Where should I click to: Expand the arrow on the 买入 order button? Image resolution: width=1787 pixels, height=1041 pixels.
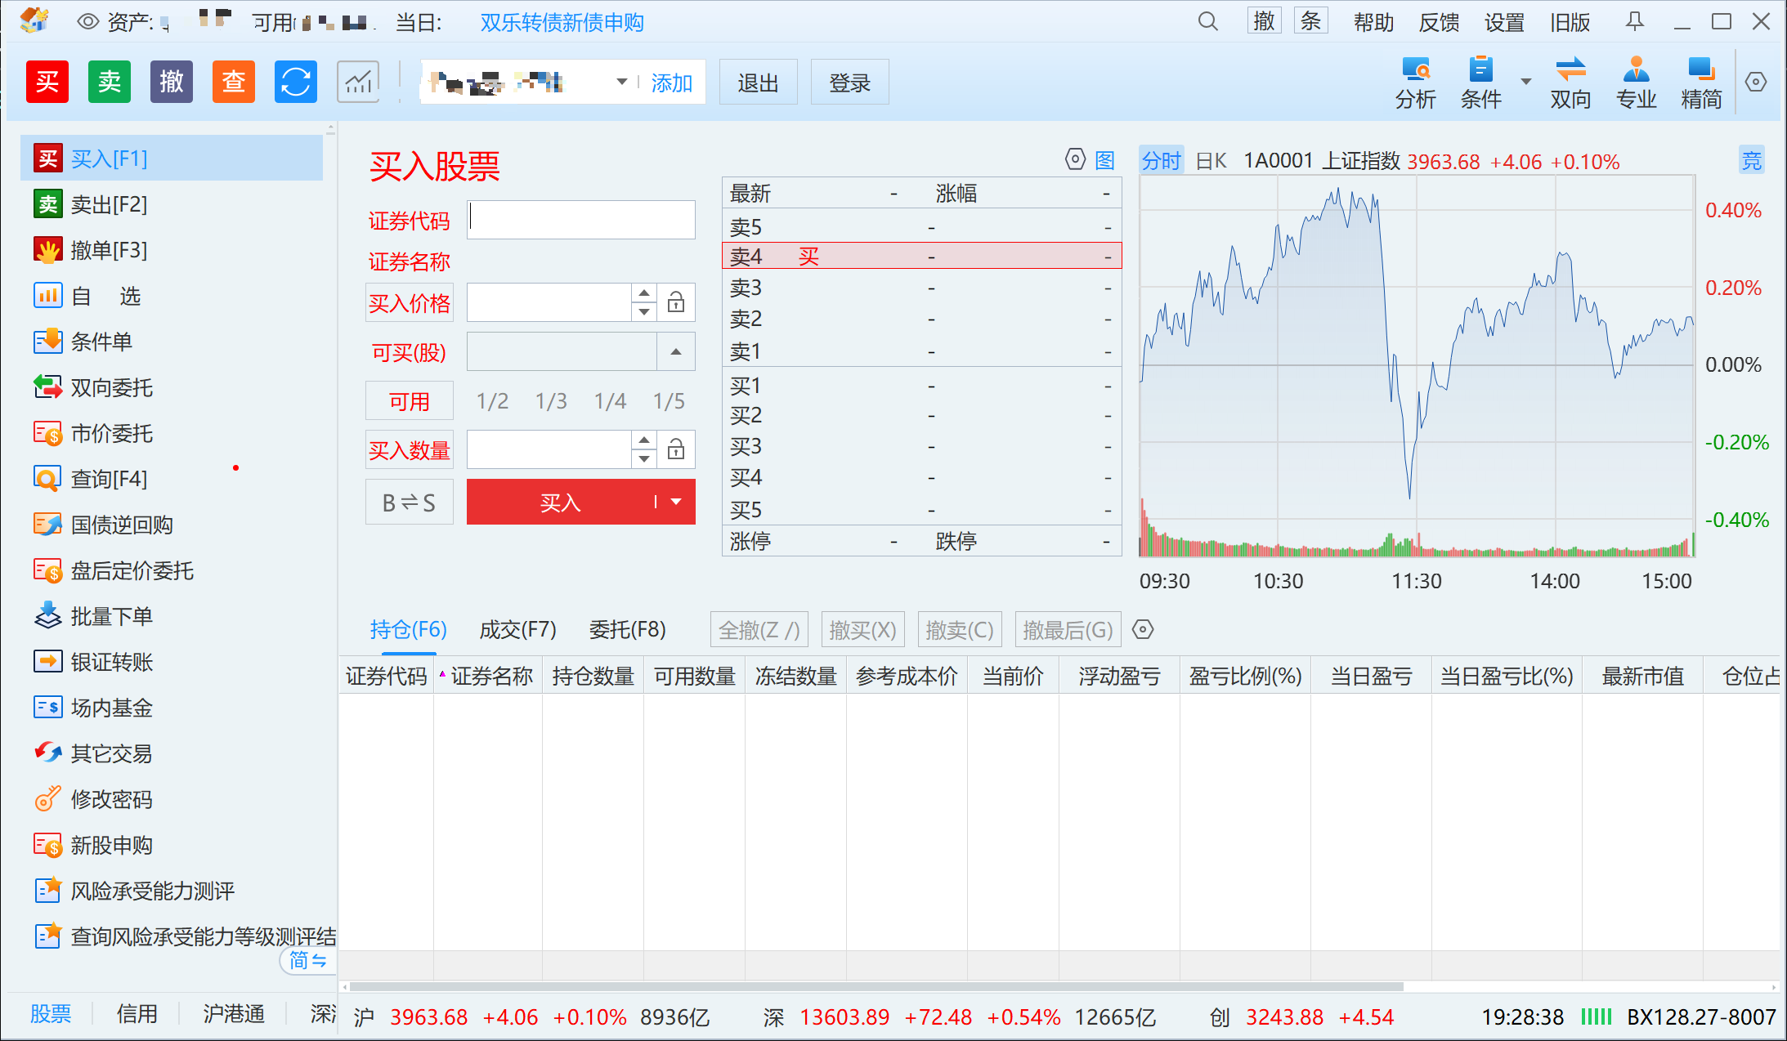pos(674,502)
